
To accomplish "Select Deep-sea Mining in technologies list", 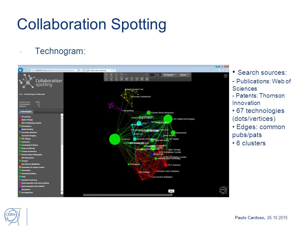I will [27, 148].
